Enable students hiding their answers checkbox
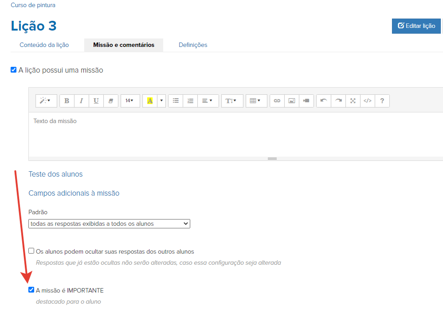This screenshot has width=443, height=316. (x=31, y=251)
